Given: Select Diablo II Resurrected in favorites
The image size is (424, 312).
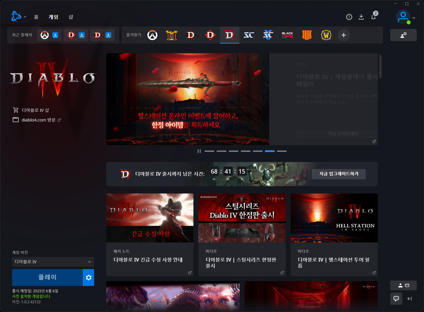Looking at the screenshot, I should tap(172, 35).
